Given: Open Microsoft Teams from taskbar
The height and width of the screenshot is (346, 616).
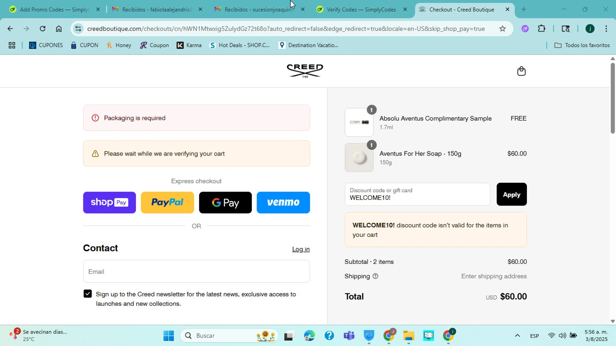Looking at the screenshot, I should (x=349, y=336).
